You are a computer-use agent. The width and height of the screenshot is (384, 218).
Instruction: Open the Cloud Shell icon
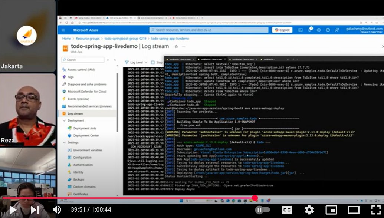coord(301,30)
